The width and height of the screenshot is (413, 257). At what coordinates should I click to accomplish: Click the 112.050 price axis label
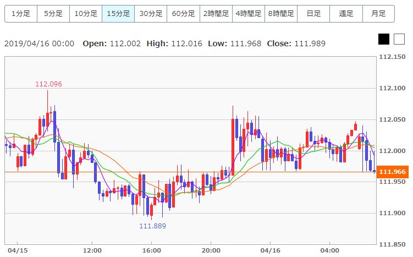[392, 119]
